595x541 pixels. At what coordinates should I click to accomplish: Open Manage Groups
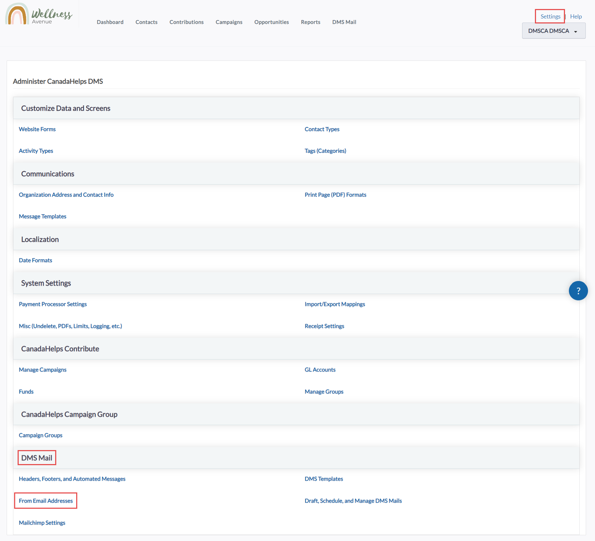[x=324, y=392]
